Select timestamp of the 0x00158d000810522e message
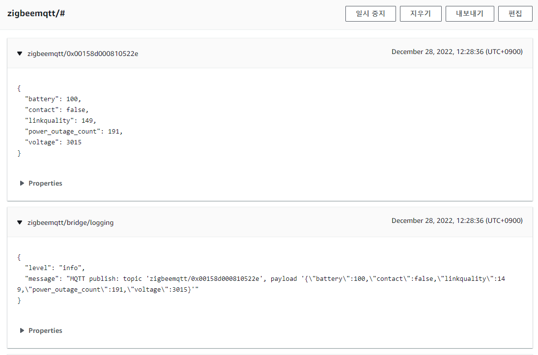The height and width of the screenshot is (355, 538). point(457,52)
